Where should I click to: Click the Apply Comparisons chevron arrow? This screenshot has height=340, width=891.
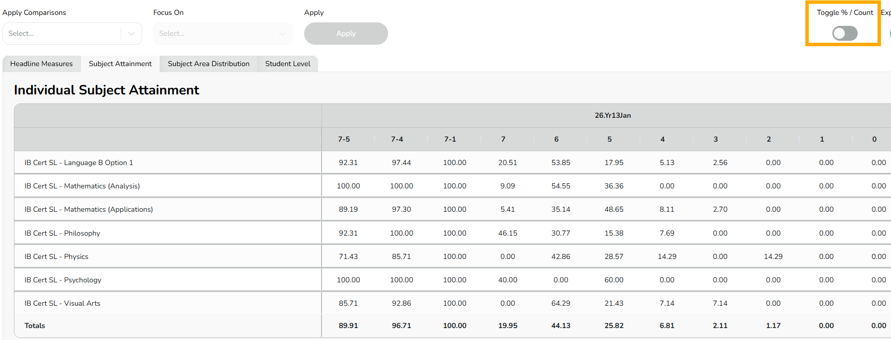click(131, 33)
